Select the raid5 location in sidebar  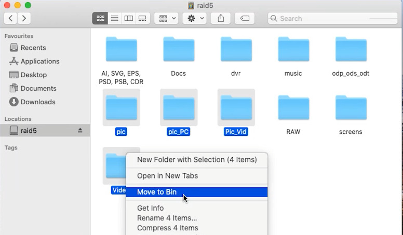click(45, 131)
